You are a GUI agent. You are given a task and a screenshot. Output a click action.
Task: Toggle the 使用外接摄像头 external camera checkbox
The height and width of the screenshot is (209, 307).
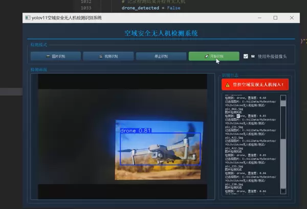pyautogui.click(x=246, y=56)
